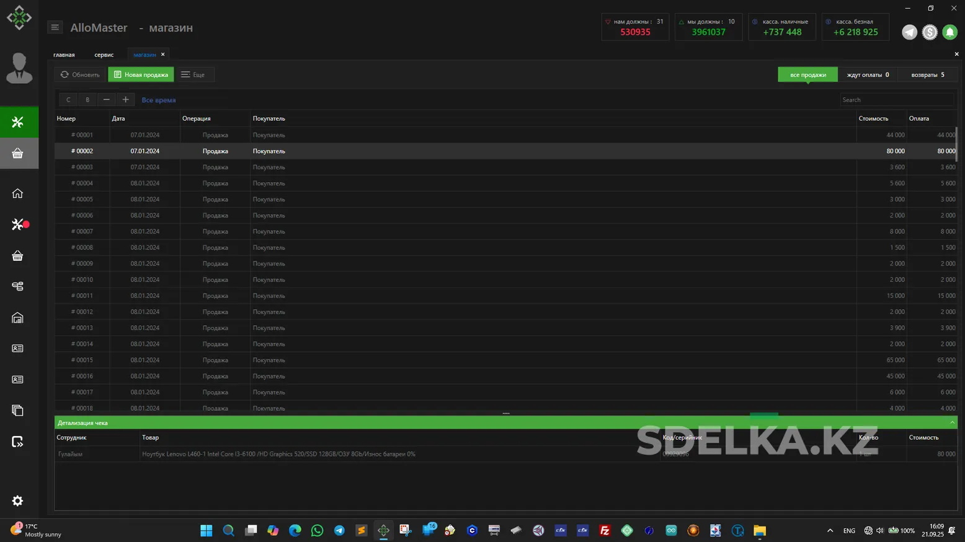Collapse the Детализация чека panel
965x542 pixels.
952,422
